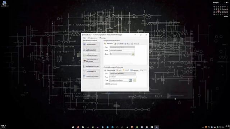
Task: Switch to the Дискета tab
Action: (134, 70)
